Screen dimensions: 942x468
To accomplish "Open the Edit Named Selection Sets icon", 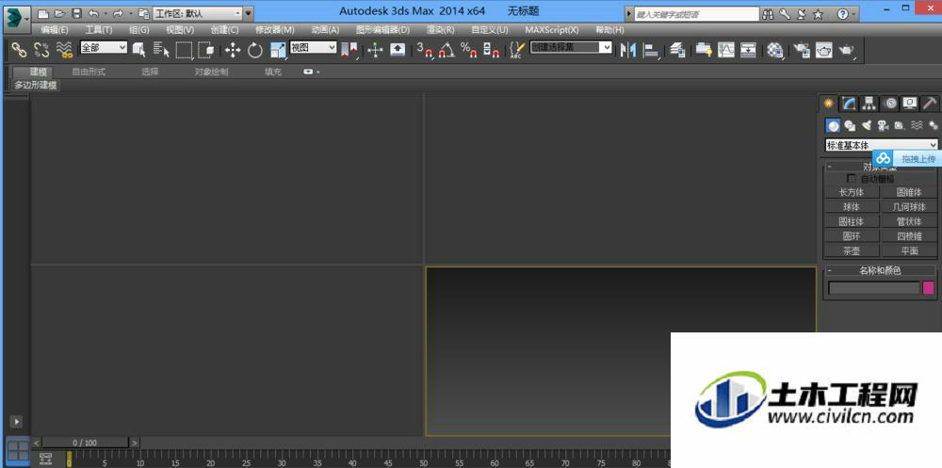I will coord(517,51).
